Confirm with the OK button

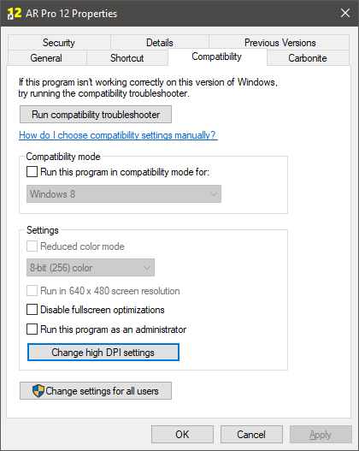(182, 435)
